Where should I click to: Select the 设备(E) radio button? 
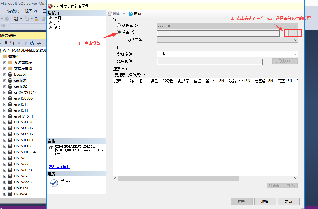click(x=119, y=32)
